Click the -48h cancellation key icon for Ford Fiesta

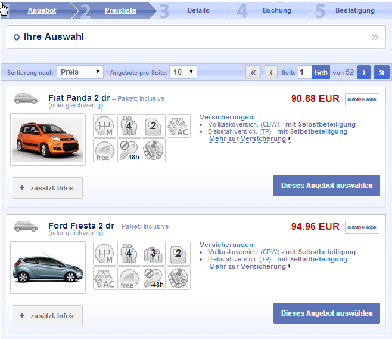click(x=154, y=278)
